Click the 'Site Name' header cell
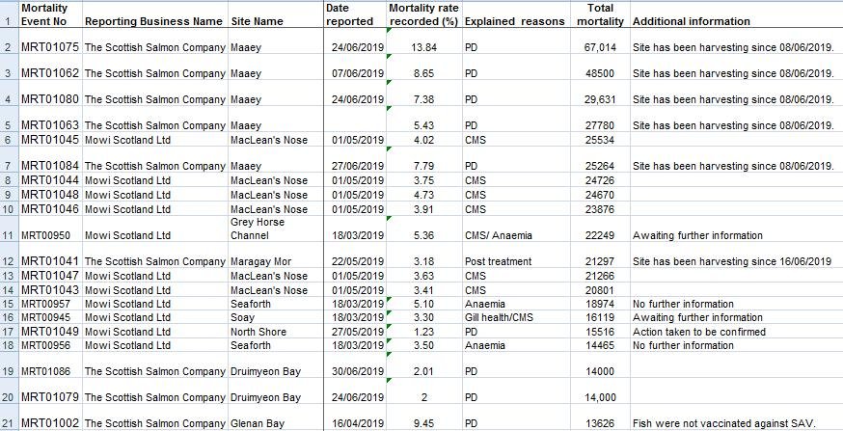 276,14
